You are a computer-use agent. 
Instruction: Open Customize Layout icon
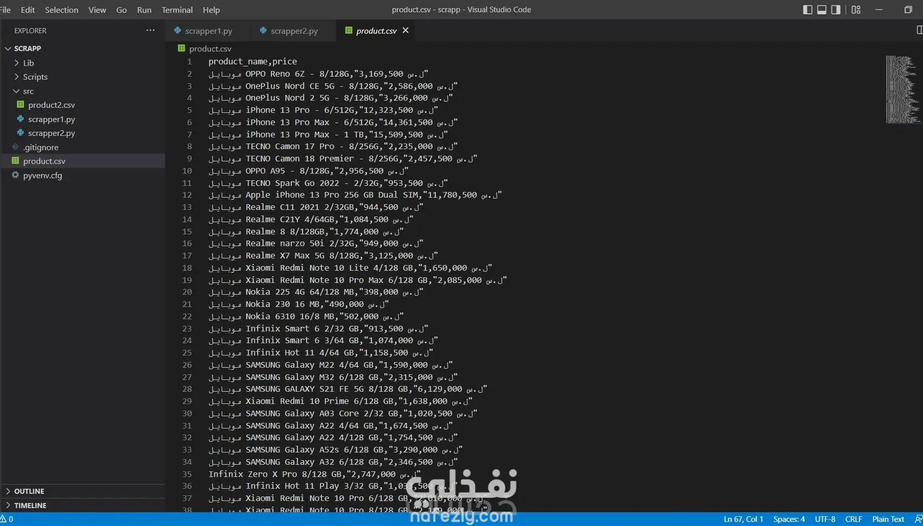(x=856, y=10)
